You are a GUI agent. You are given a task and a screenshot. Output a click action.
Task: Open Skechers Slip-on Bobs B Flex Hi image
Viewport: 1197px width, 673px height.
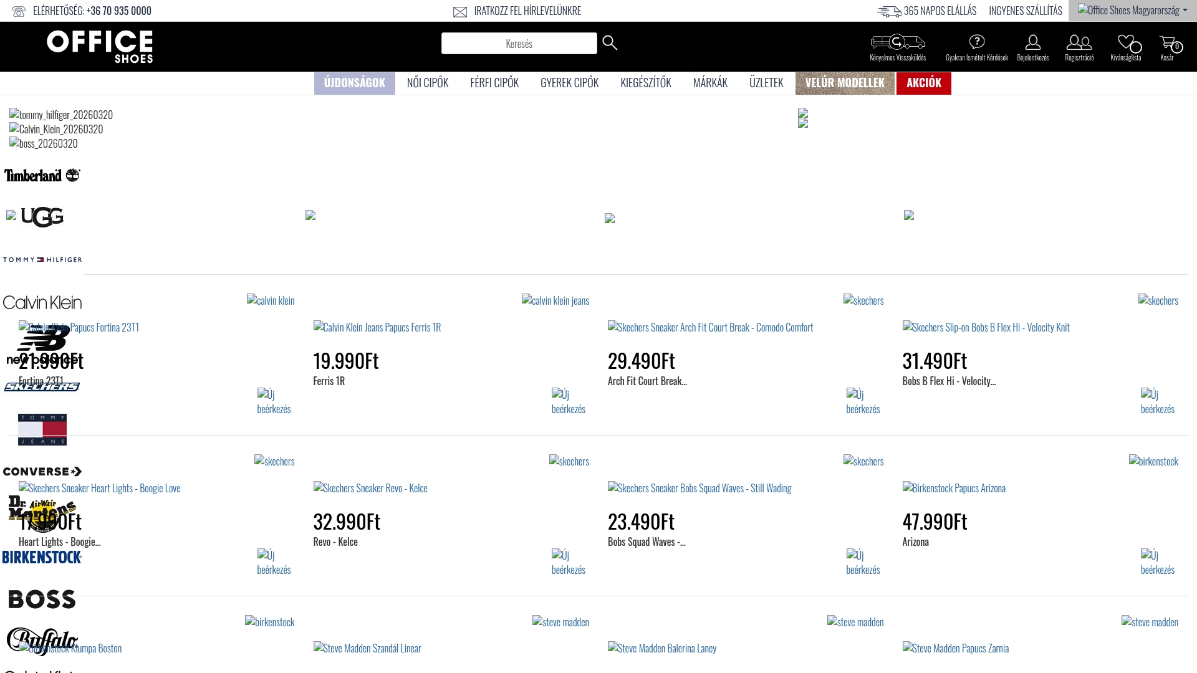986,327
